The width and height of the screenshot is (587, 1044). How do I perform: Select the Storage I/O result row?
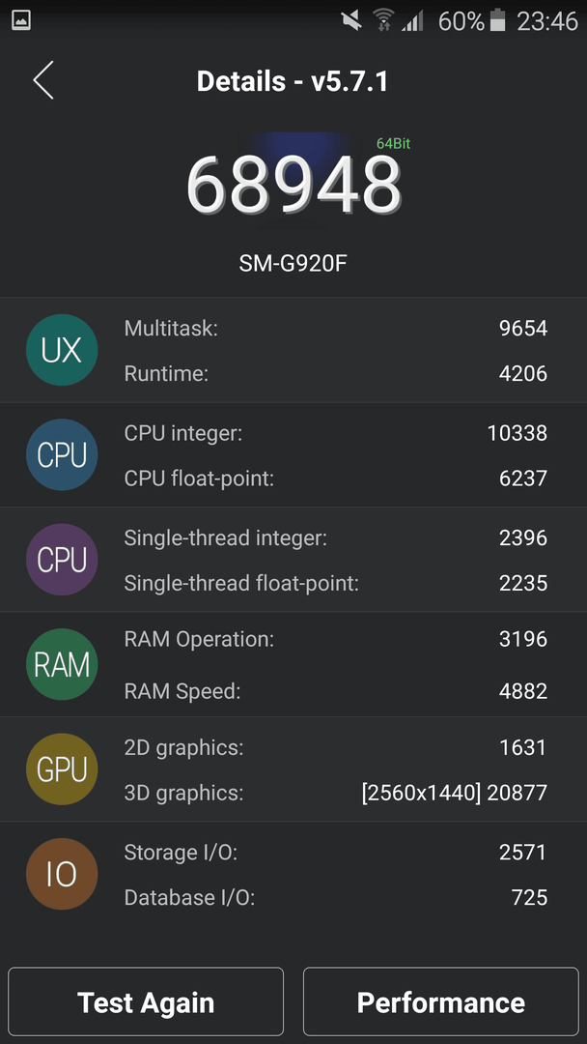(335, 852)
